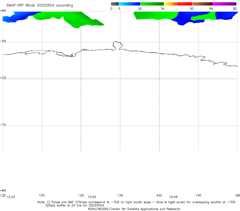Image resolution: width=240 pixels, height=211 pixels.
Task: Click the swath time label '12:25'
Action: (x=11, y=197)
